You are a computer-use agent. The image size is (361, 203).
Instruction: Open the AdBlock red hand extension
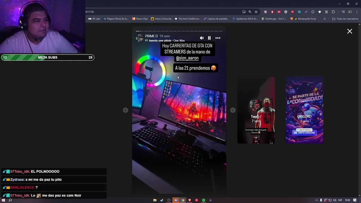272,12
